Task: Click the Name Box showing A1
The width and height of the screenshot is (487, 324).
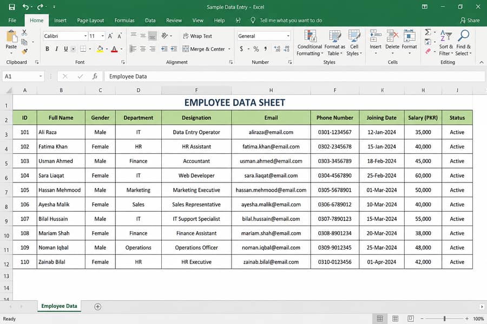Action: (x=23, y=76)
